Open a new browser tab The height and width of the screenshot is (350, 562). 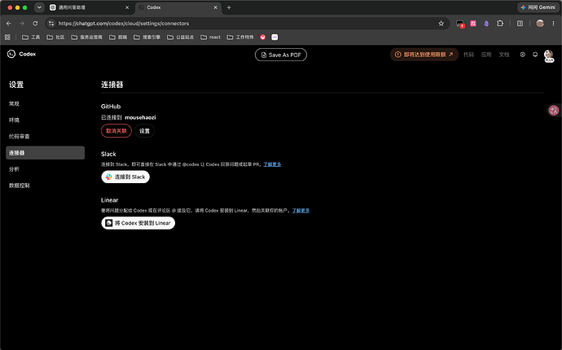(x=229, y=7)
